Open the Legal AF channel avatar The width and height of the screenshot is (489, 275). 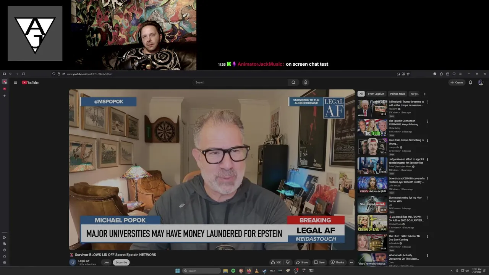tap(73, 262)
